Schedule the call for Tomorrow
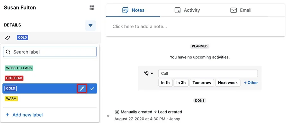The width and height of the screenshot is (289, 123). click(202, 83)
